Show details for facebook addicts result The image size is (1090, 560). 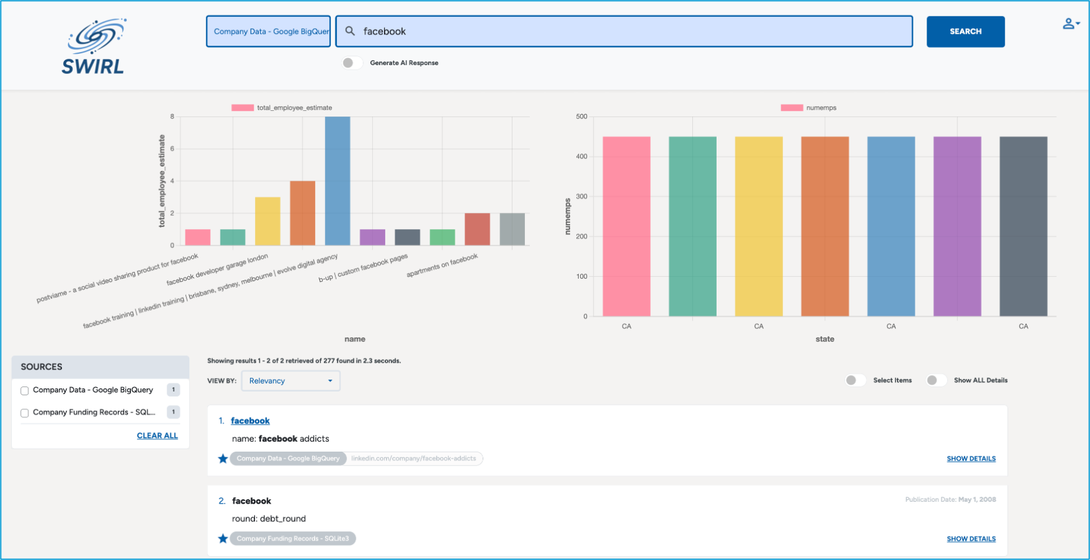971,459
